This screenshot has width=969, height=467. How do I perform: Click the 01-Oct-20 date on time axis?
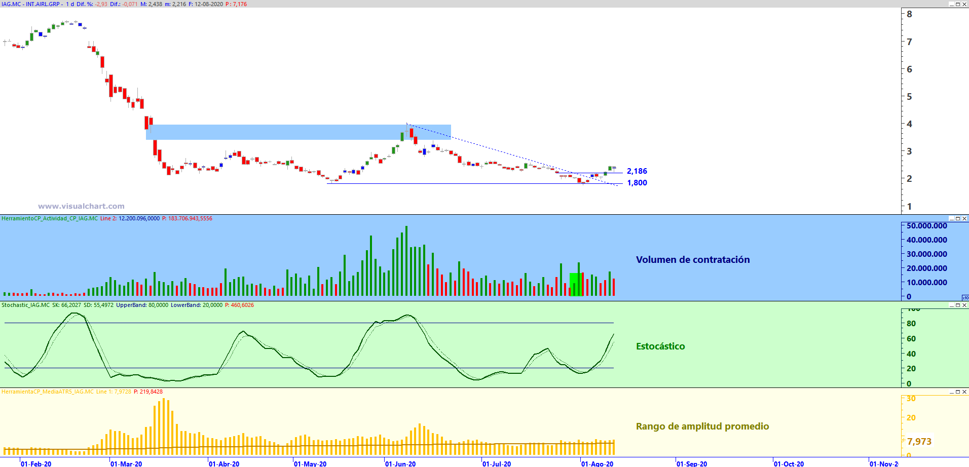coord(789,463)
